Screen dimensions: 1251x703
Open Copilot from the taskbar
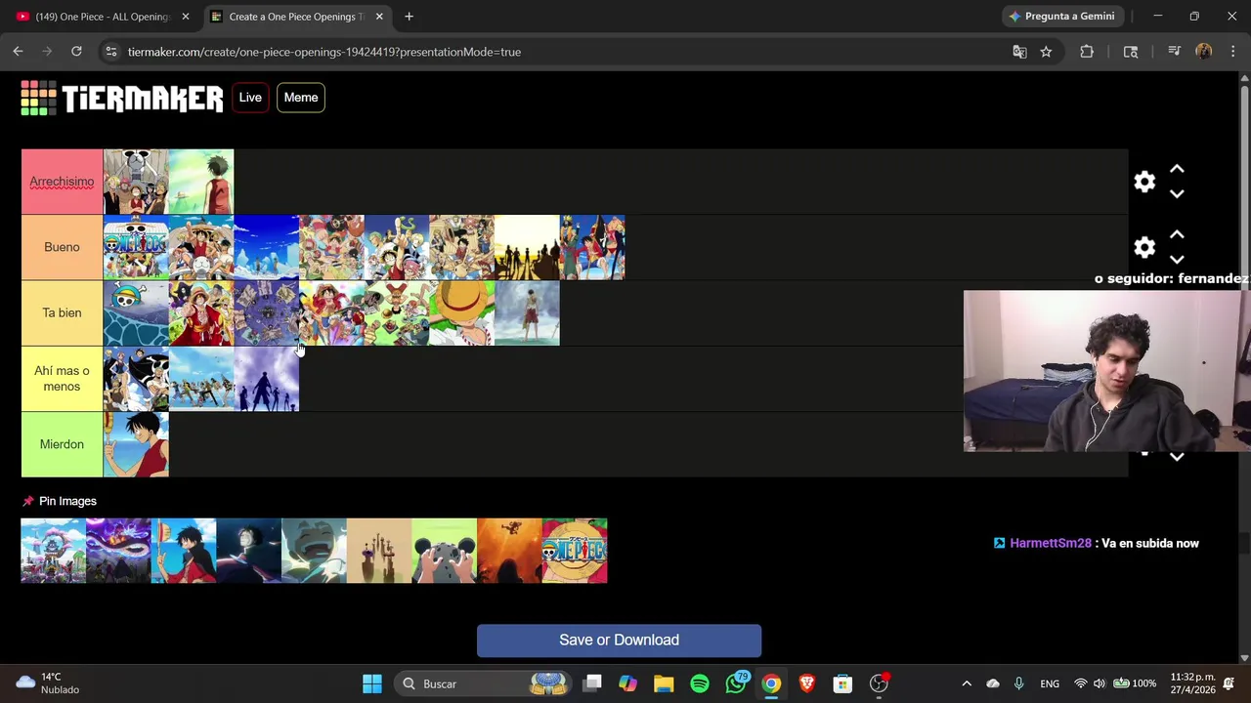click(627, 683)
